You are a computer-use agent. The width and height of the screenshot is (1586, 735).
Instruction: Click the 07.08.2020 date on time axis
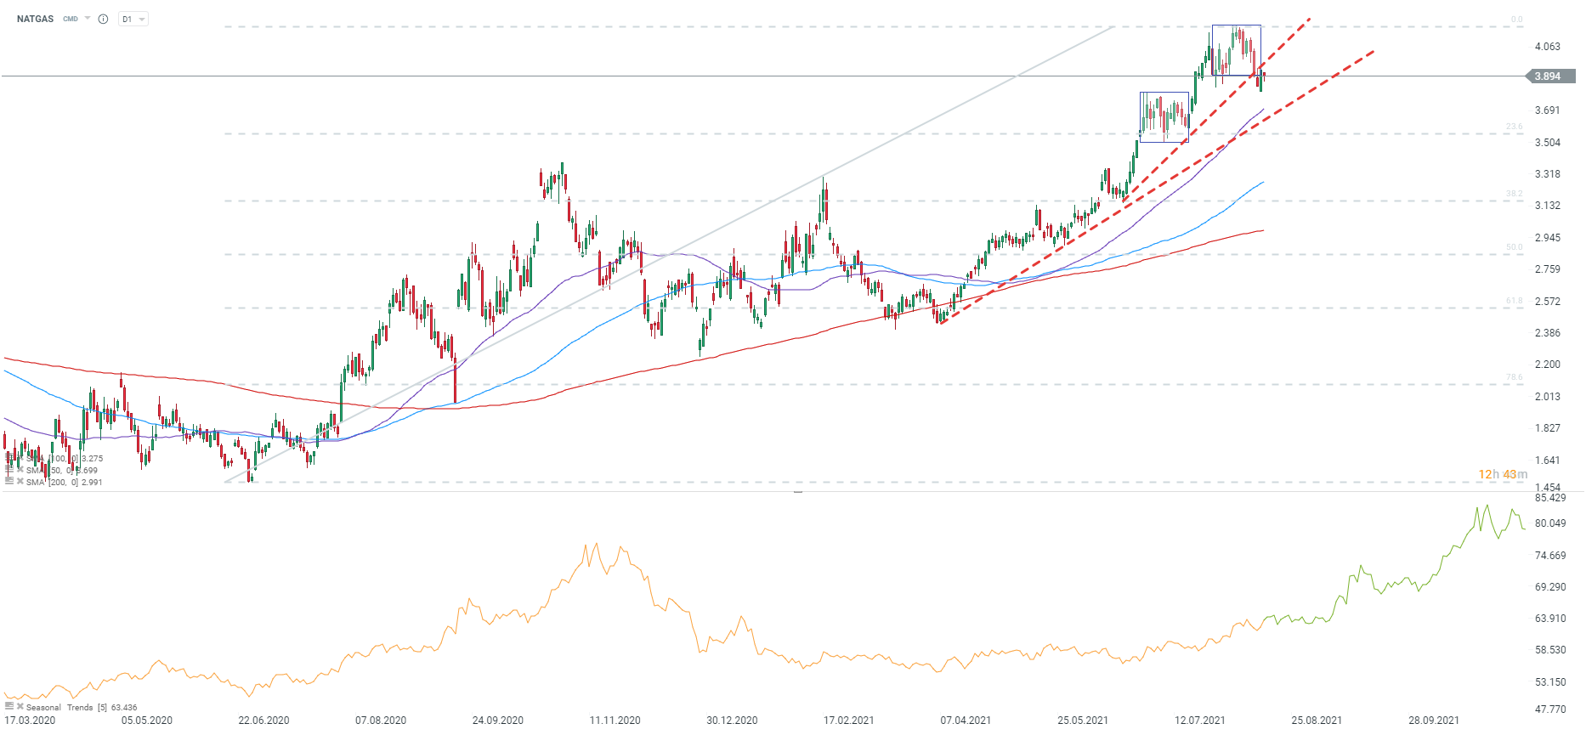(381, 721)
